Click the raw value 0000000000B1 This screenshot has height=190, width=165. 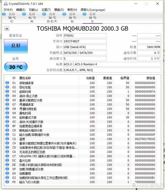click(x=145, y=178)
